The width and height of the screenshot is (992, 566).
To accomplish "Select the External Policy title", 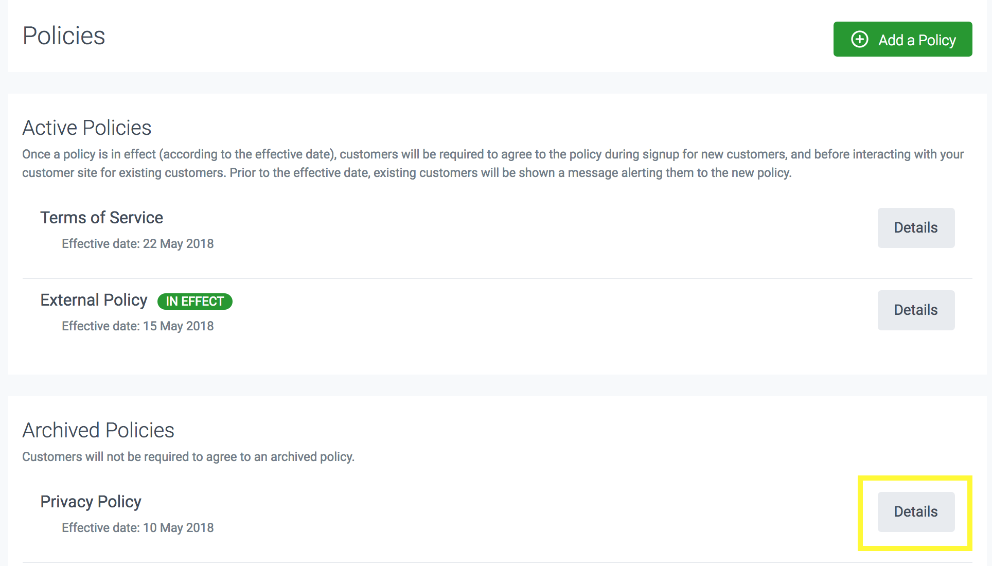I will tap(94, 300).
